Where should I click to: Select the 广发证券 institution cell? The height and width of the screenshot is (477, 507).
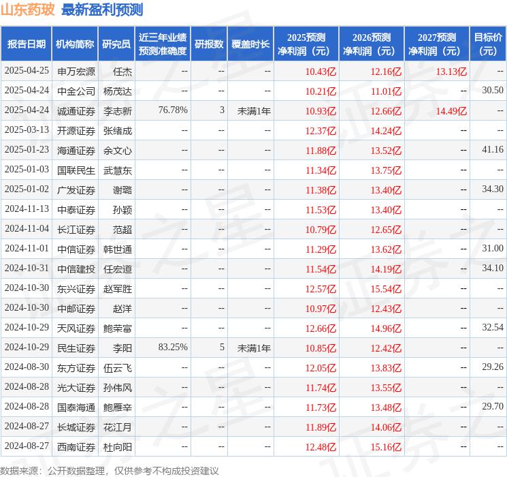coord(76,190)
